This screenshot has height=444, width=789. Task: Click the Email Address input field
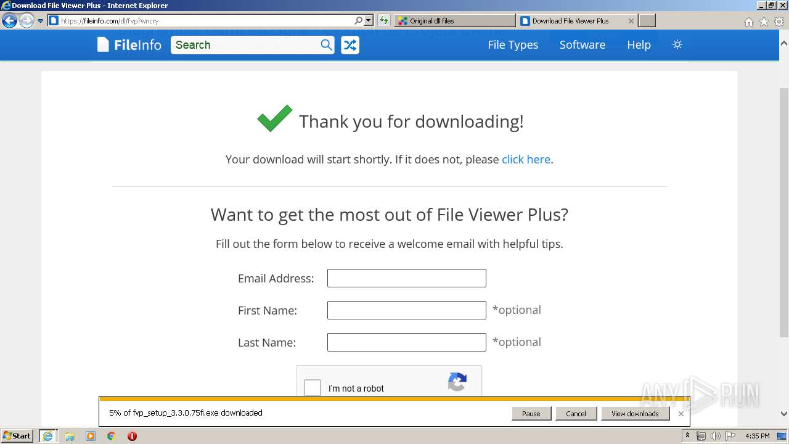pyautogui.click(x=407, y=278)
